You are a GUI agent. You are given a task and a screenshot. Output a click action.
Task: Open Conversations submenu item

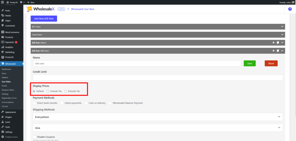tap(8, 102)
